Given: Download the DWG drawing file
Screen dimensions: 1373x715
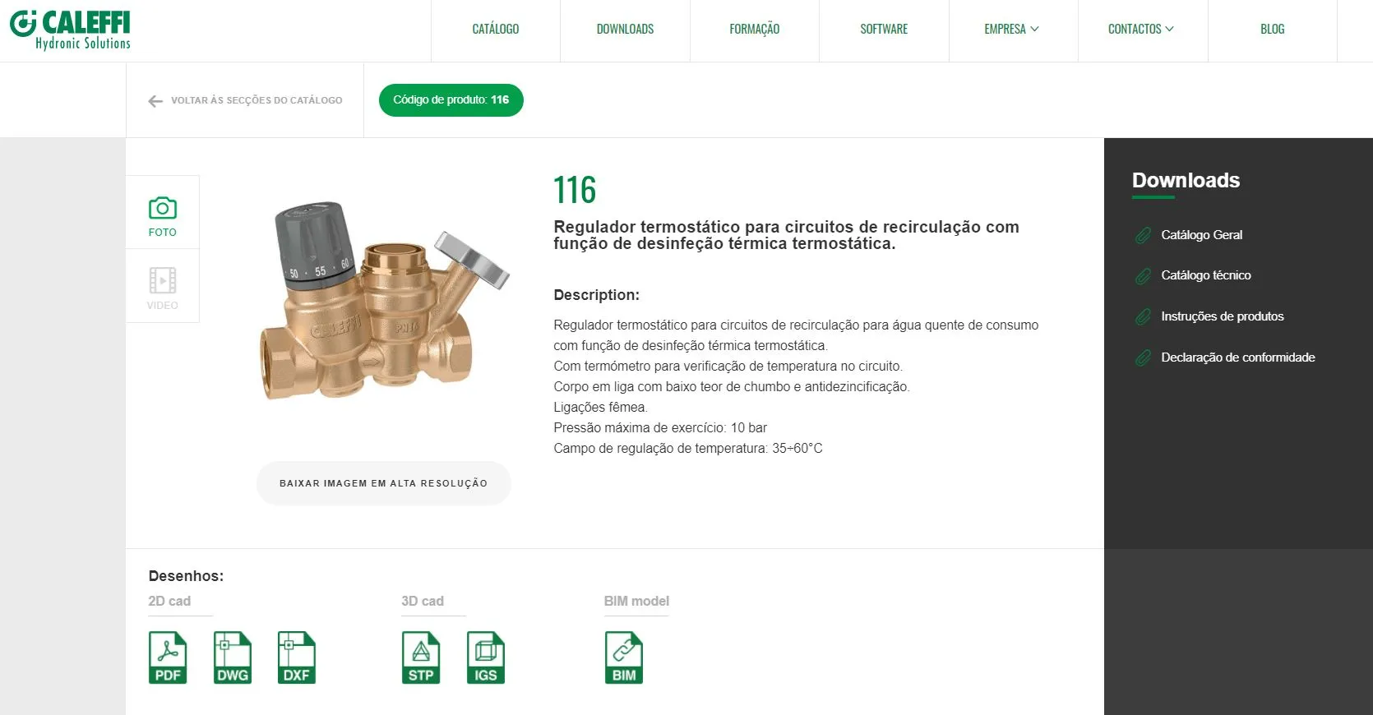Looking at the screenshot, I should point(232,657).
